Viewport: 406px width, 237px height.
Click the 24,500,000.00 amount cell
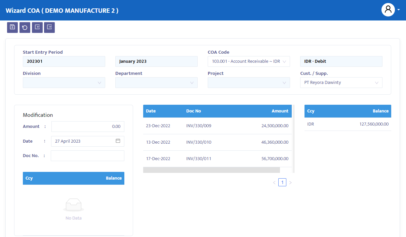275,126
